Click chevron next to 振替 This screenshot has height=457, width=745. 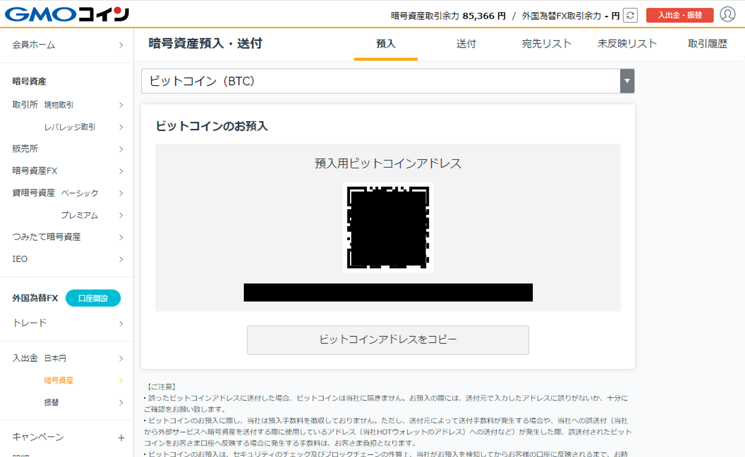pos(121,402)
